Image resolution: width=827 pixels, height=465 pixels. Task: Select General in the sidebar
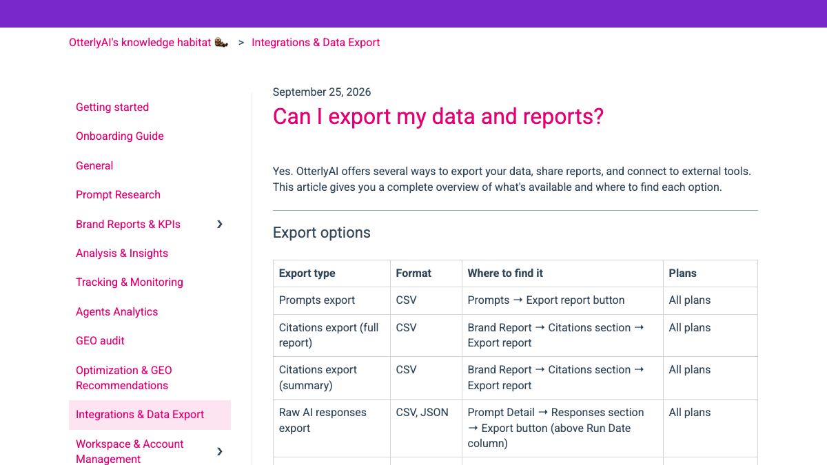94,165
